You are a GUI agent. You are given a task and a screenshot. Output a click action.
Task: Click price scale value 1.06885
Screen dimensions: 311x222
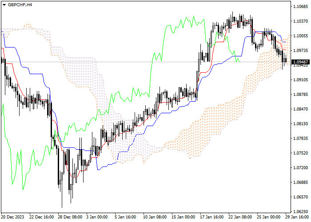click(300, 182)
